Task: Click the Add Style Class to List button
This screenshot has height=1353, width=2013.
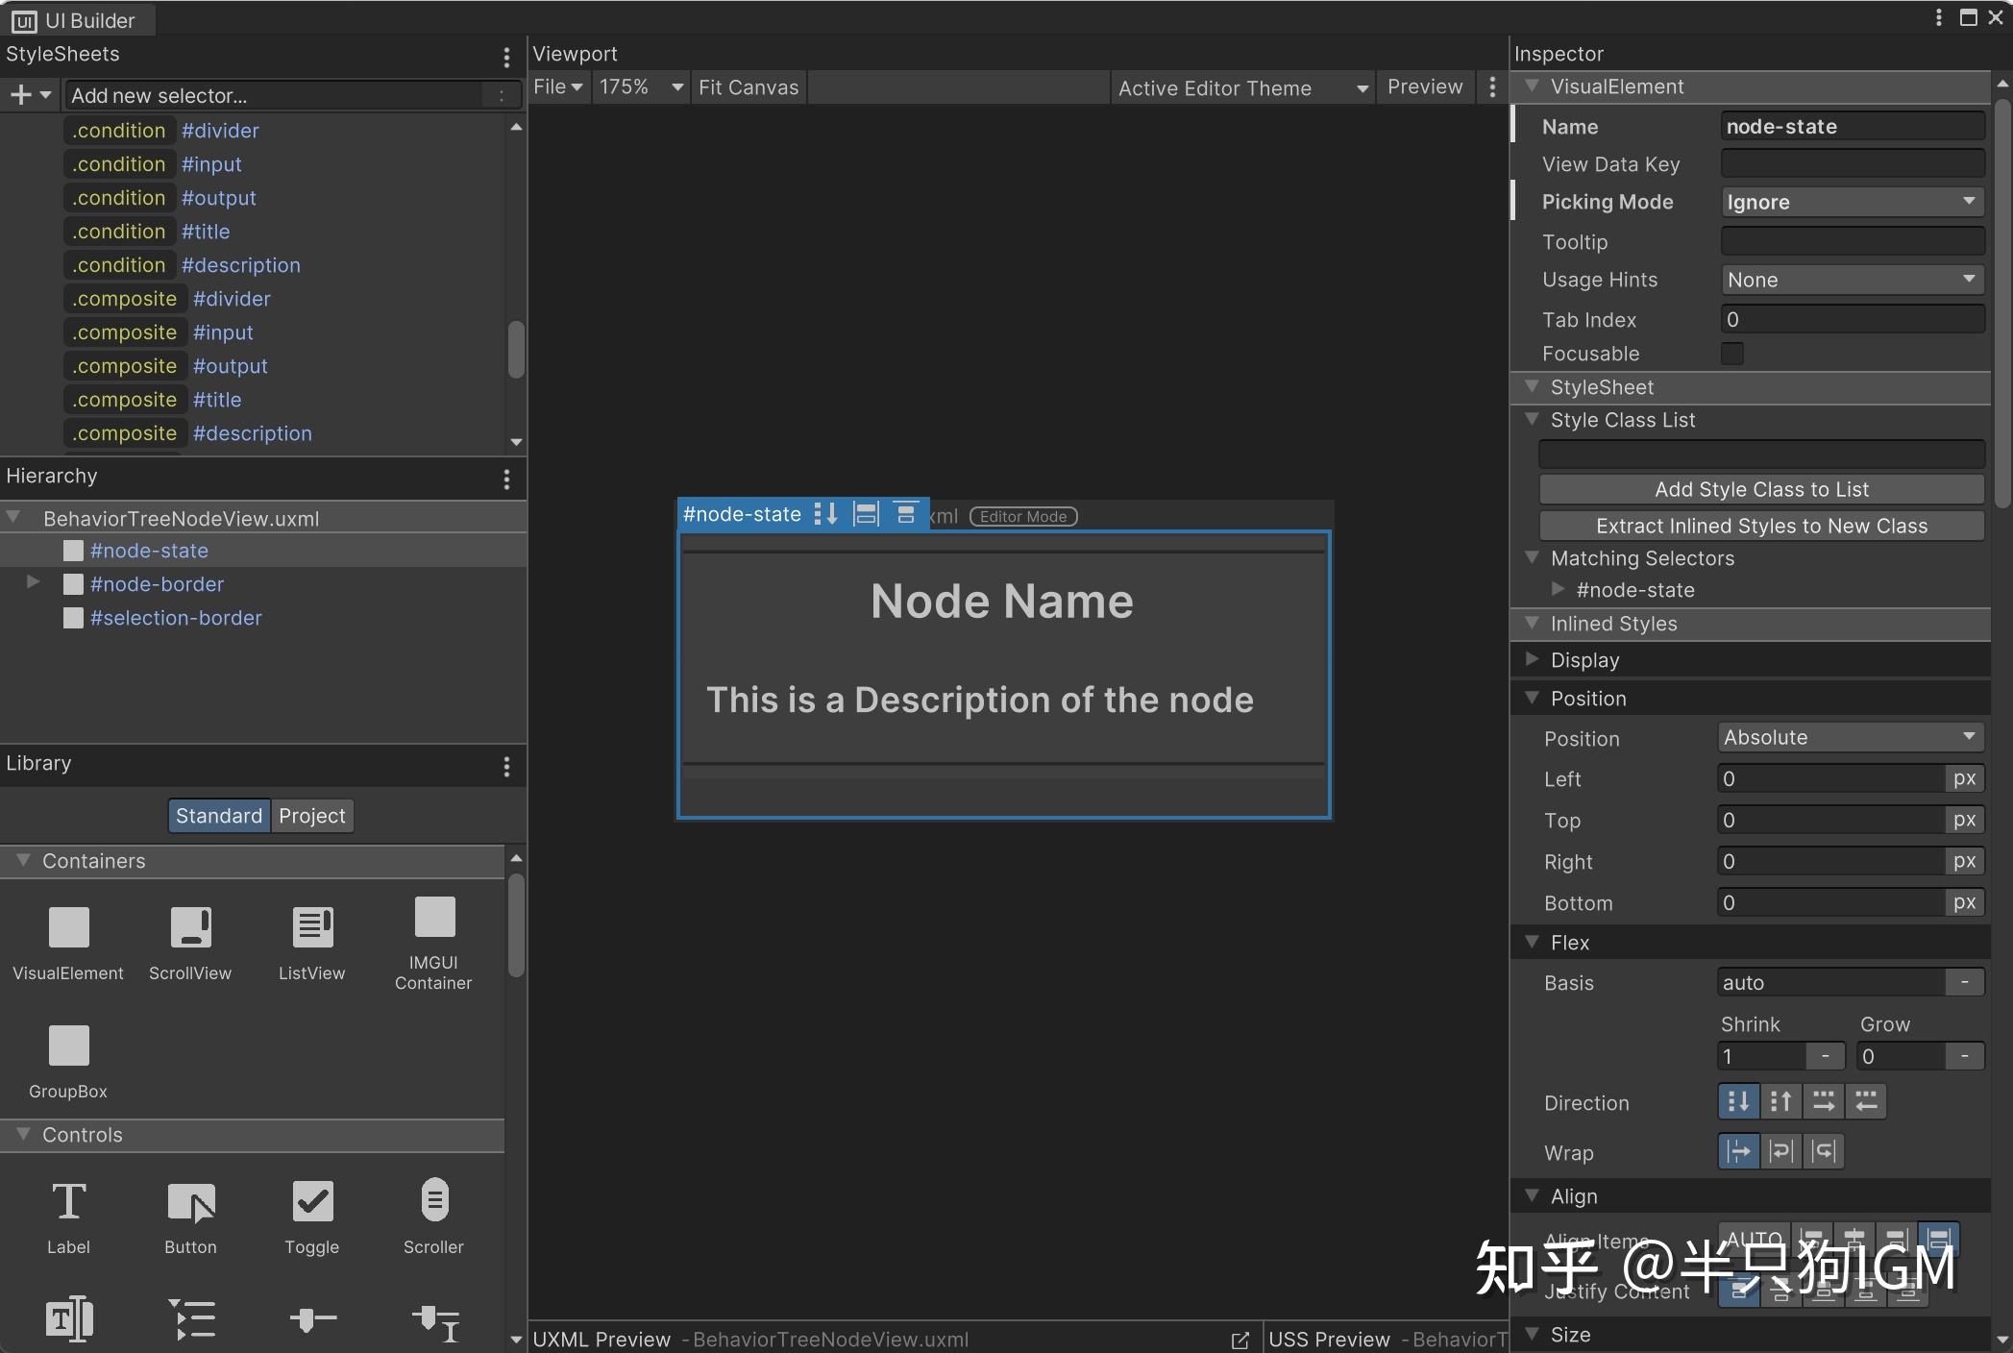Action: (x=1759, y=489)
